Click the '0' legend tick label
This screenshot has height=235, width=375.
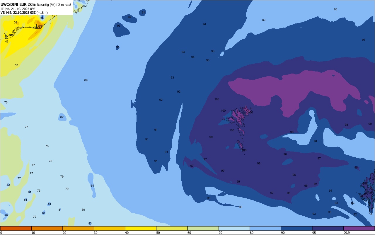(x=1, y=233)
